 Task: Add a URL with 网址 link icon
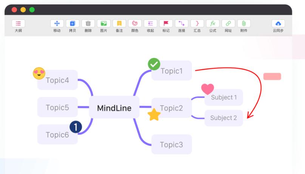click(228, 23)
